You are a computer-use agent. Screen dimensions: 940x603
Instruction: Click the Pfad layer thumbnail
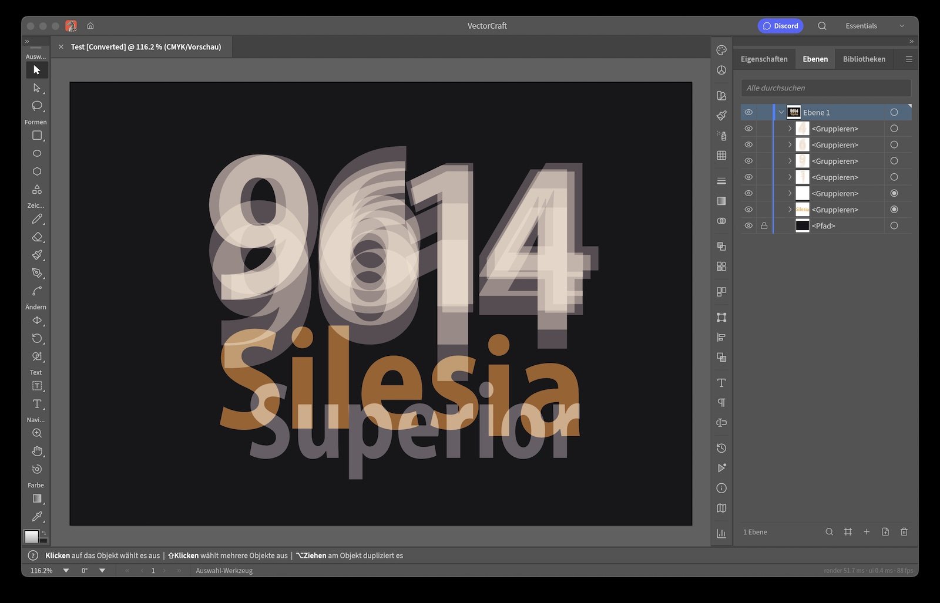click(802, 225)
